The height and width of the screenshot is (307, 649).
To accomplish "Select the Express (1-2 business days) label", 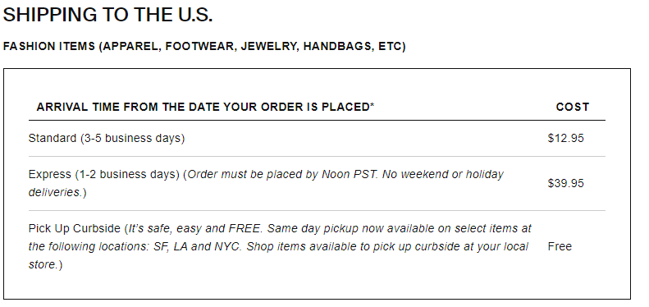I will 104,174.
